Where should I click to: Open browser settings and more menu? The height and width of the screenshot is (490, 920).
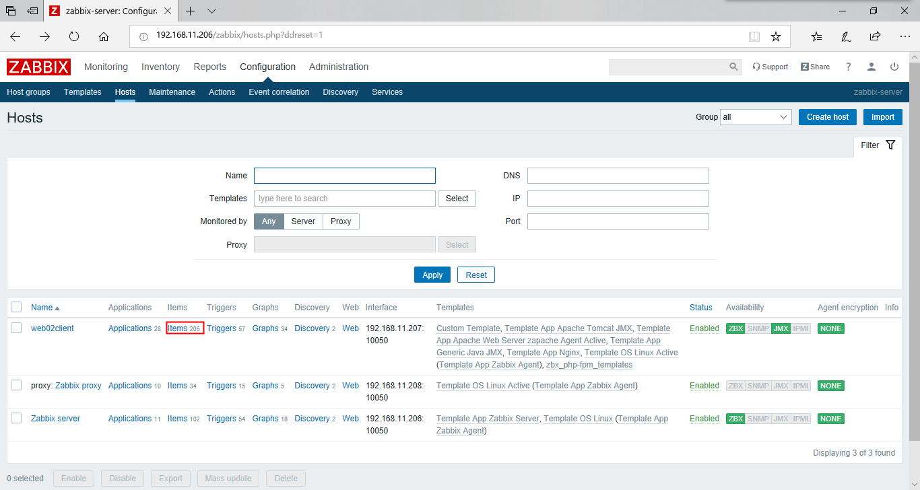coord(904,36)
